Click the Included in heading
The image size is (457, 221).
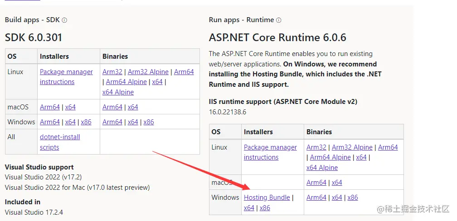pos(23,202)
